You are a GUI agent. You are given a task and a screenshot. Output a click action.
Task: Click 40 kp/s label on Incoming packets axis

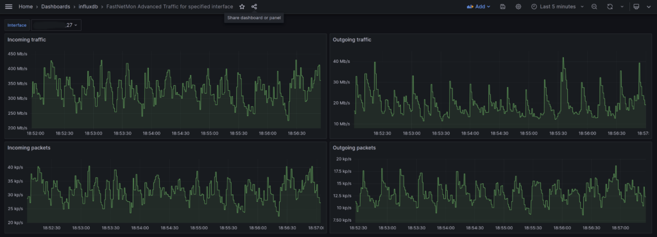(15, 167)
